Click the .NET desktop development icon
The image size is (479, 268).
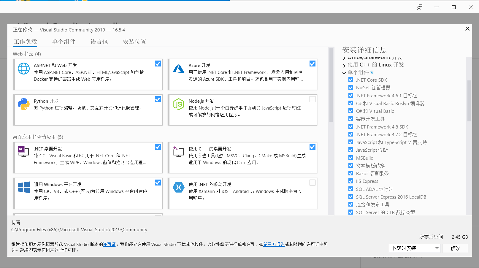(x=23, y=151)
